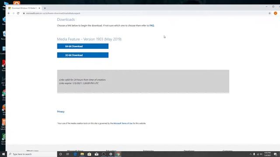280x157 pixels.
Task: Click the 64-bit Download button
Action: coord(83,46)
